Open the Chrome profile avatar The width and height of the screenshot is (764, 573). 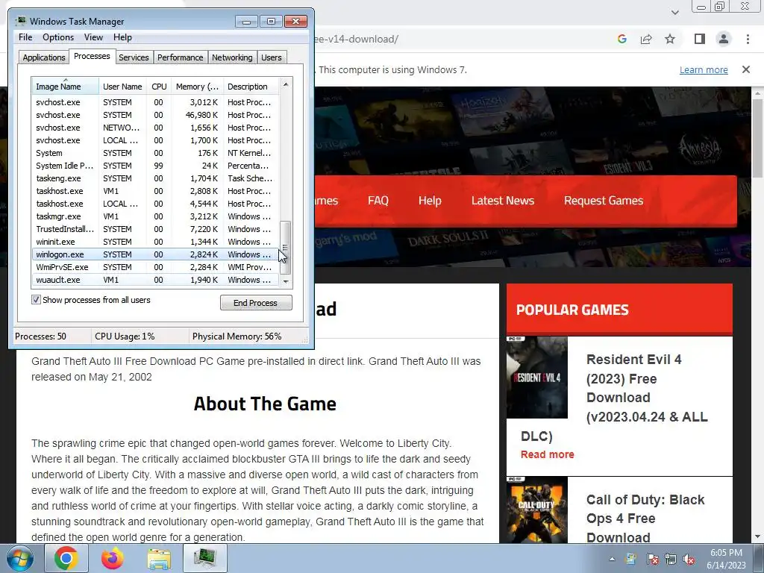(724, 39)
